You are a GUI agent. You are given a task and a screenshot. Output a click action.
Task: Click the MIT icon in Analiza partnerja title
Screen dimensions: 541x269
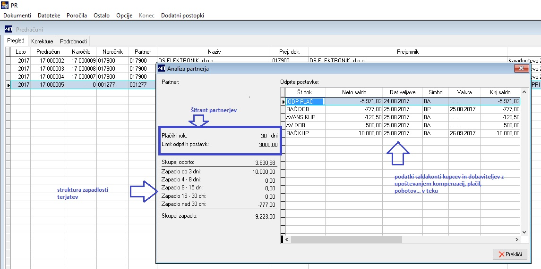[x=161, y=69]
